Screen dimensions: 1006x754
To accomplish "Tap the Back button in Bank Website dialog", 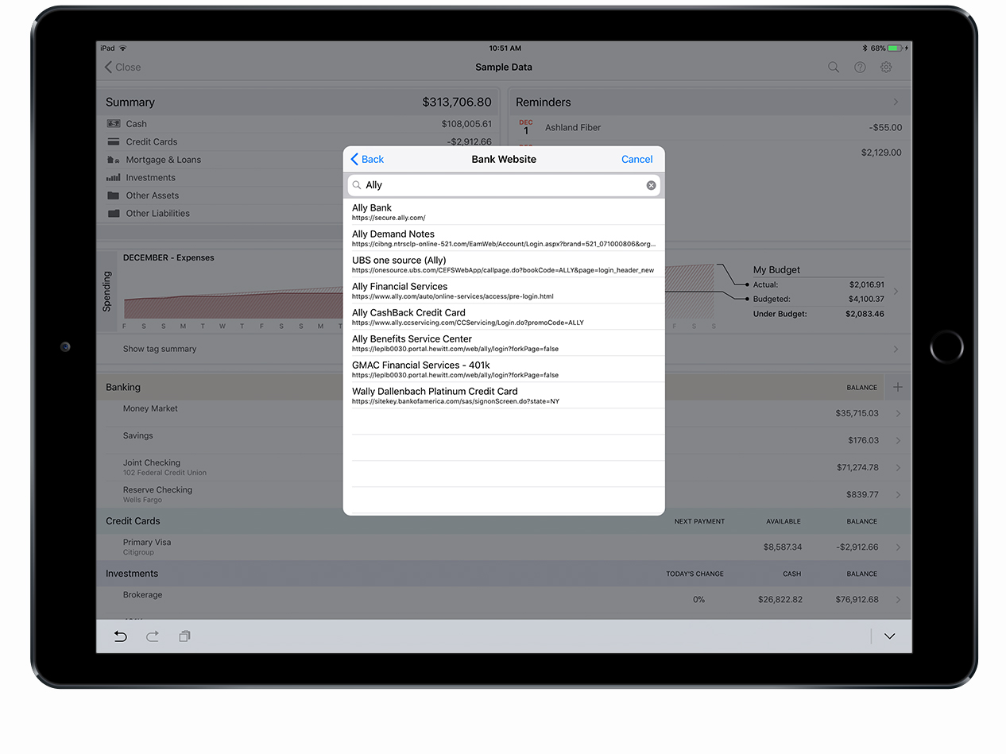I will pos(367,159).
